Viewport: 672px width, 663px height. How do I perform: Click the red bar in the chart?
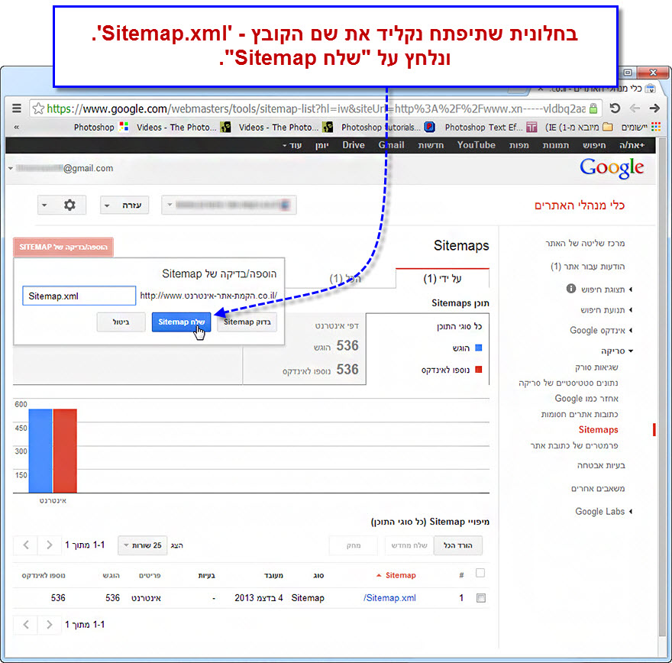(x=65, y=451)
